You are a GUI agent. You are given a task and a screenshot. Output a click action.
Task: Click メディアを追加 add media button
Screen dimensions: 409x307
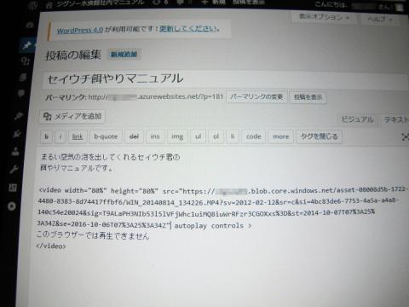72,116
